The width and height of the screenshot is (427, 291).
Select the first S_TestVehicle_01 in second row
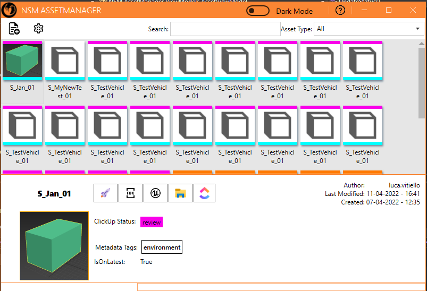point(22,125)
